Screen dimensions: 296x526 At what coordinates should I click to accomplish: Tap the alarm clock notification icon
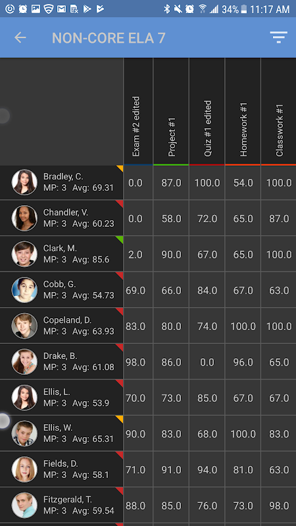(x=23, y=9)
